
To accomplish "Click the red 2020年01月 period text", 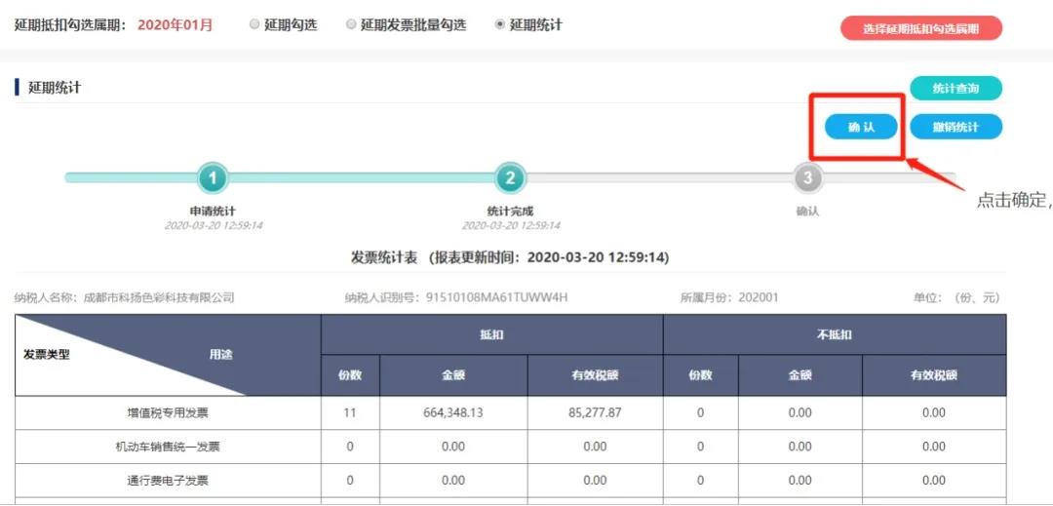I will 175,25.
